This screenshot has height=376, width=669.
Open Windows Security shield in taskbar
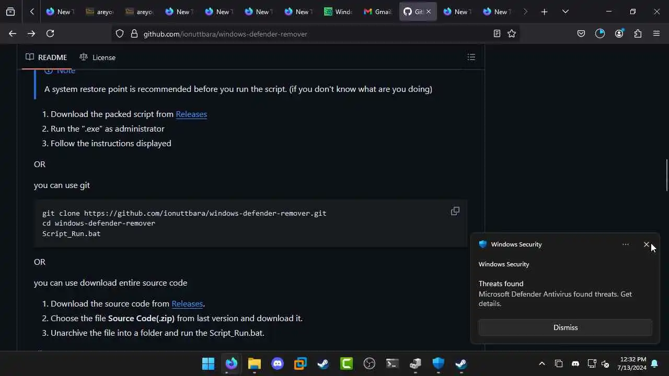pos(438,363)
